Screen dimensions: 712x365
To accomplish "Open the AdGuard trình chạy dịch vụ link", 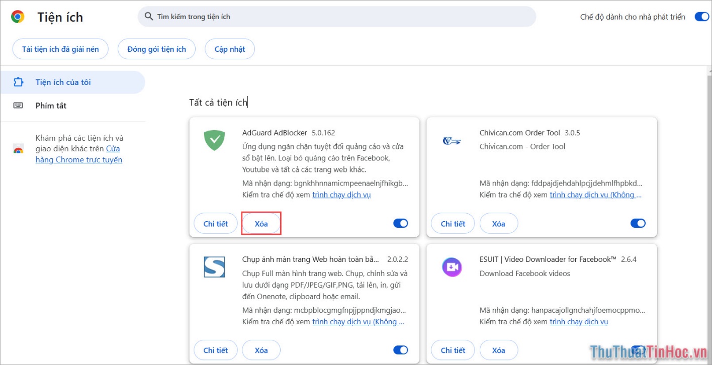I will [x=341, y=195].
